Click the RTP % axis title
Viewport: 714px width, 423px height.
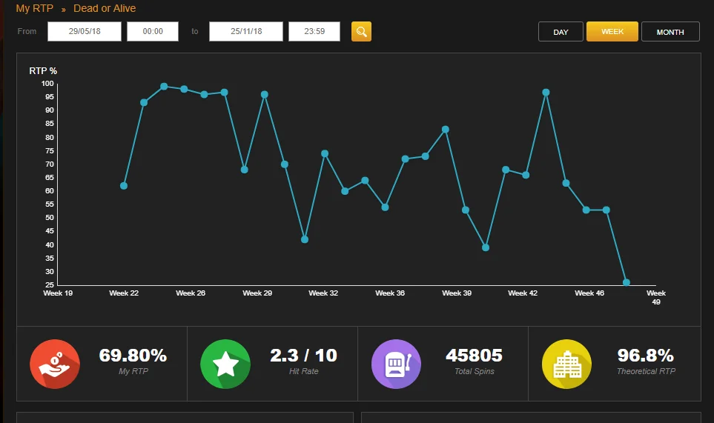click(x=43, y=71)
